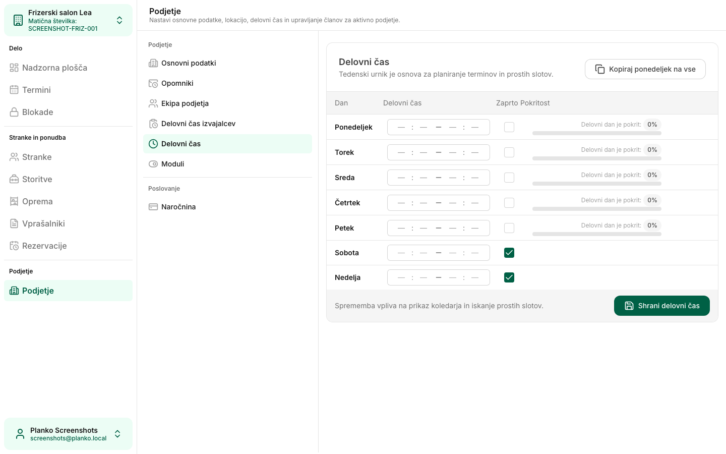Uncheck the Zaprto box for Sobota
This screenshot has width=726, height=454.
tap(509, 253)
